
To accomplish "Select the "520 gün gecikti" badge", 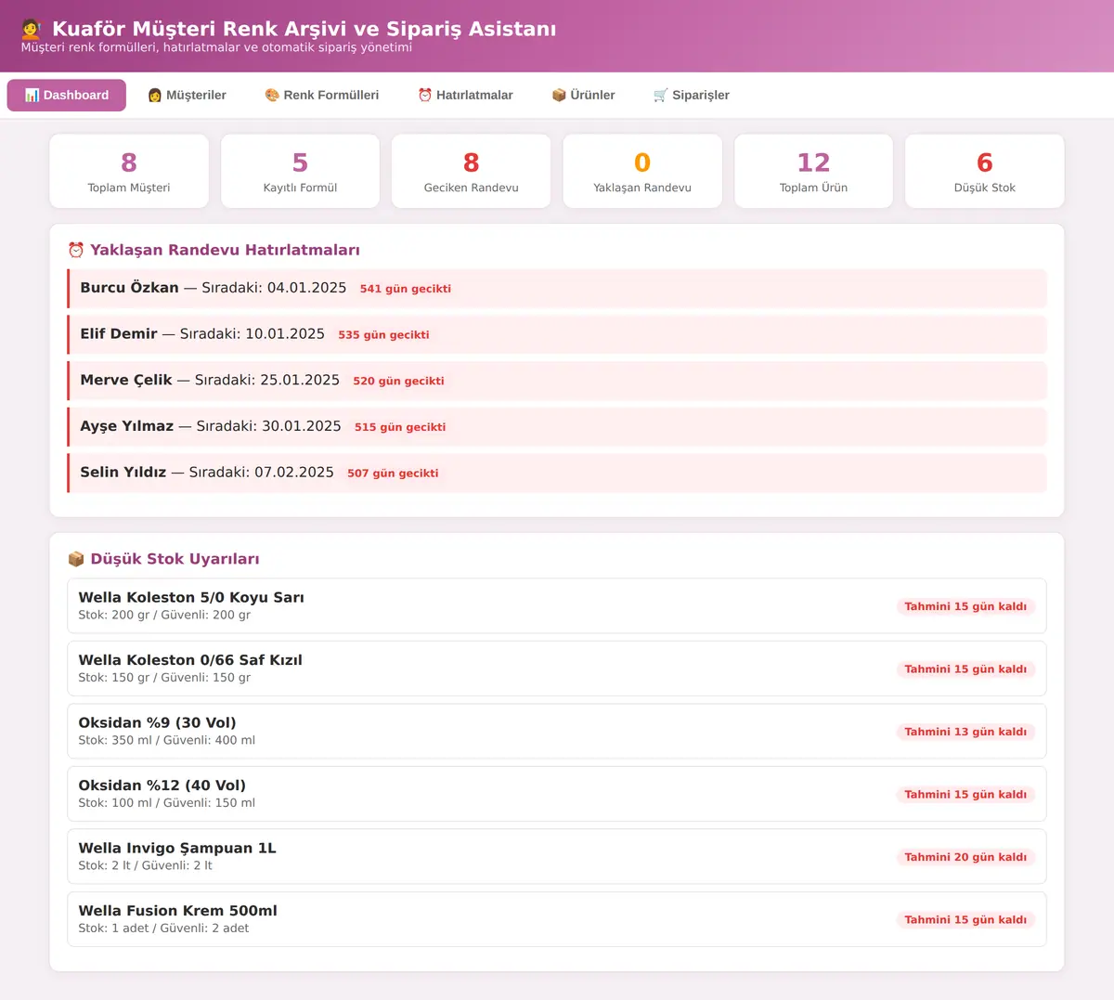I will (398, 382).
